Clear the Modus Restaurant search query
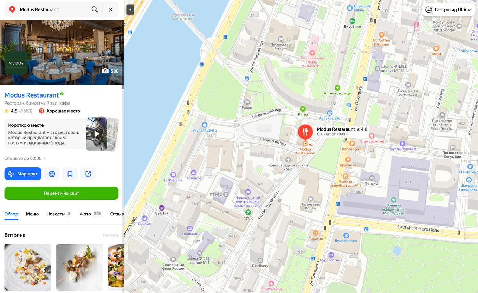The height and width of the screenshot is (293, 478). (111, 9)
